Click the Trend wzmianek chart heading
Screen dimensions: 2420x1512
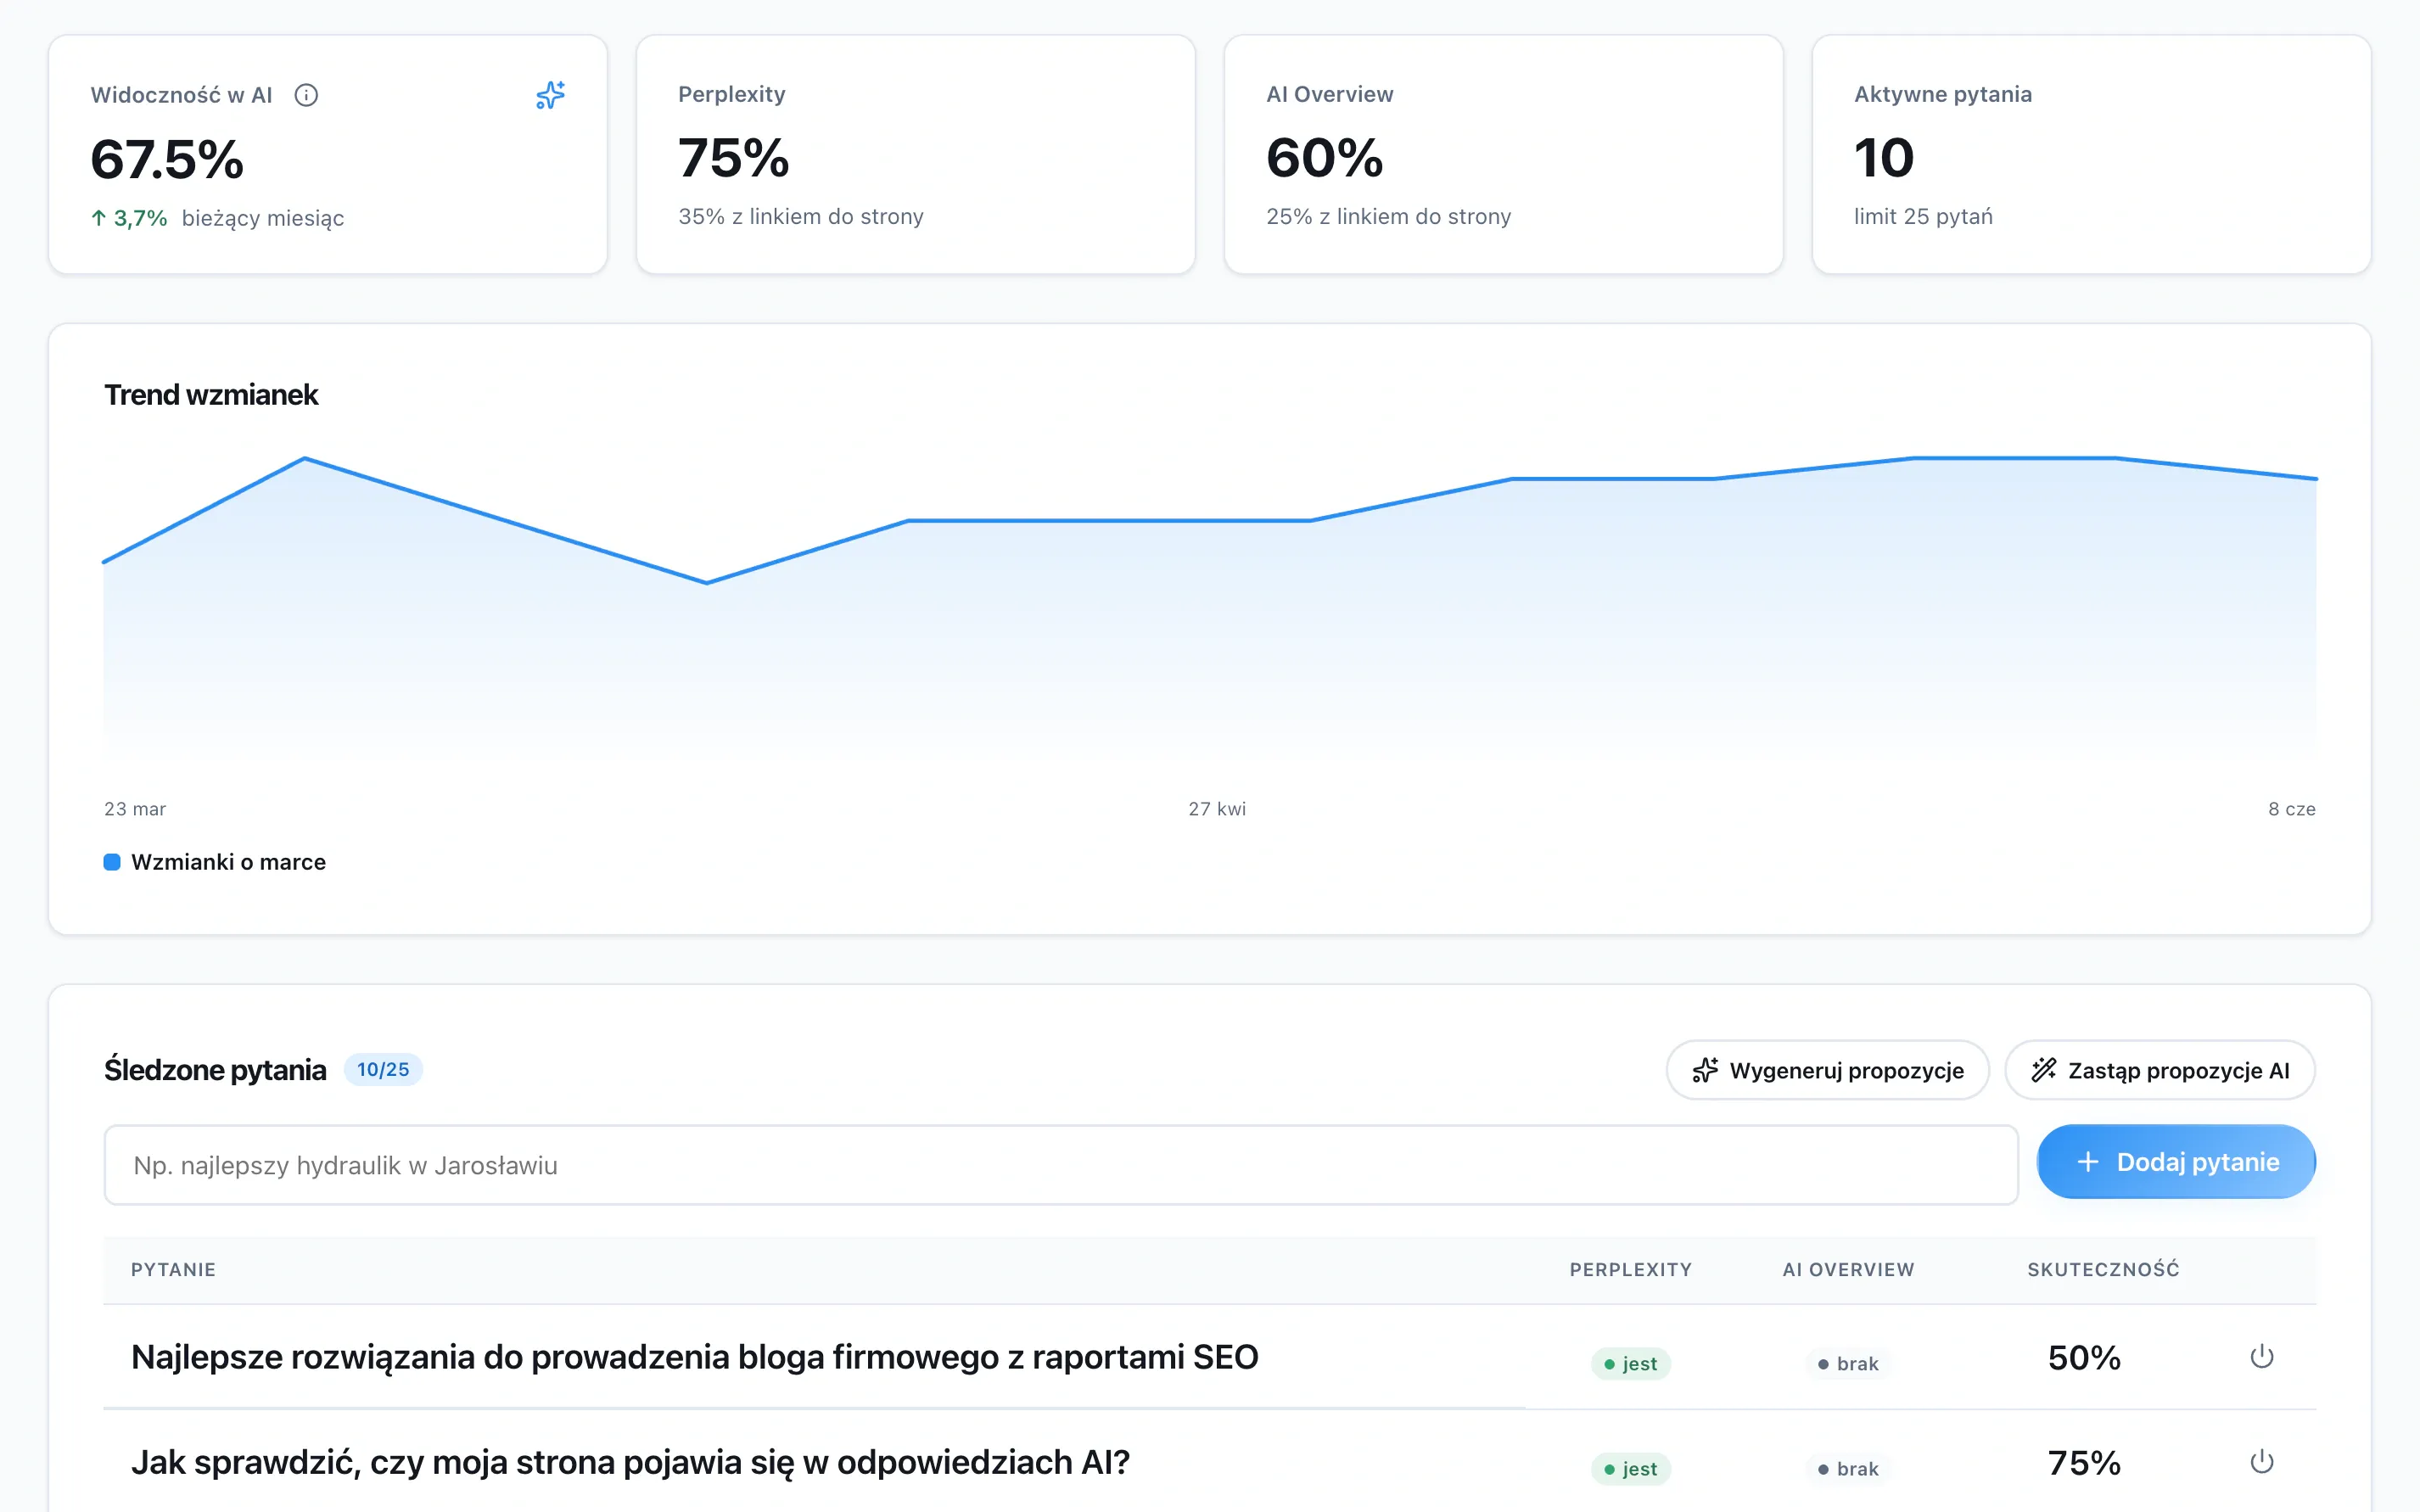point(211,395)
